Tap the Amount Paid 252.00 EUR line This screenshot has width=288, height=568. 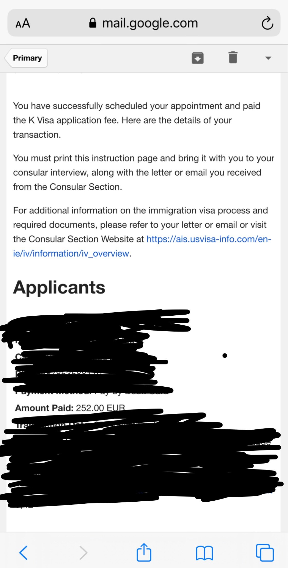[x=70, y=408]
